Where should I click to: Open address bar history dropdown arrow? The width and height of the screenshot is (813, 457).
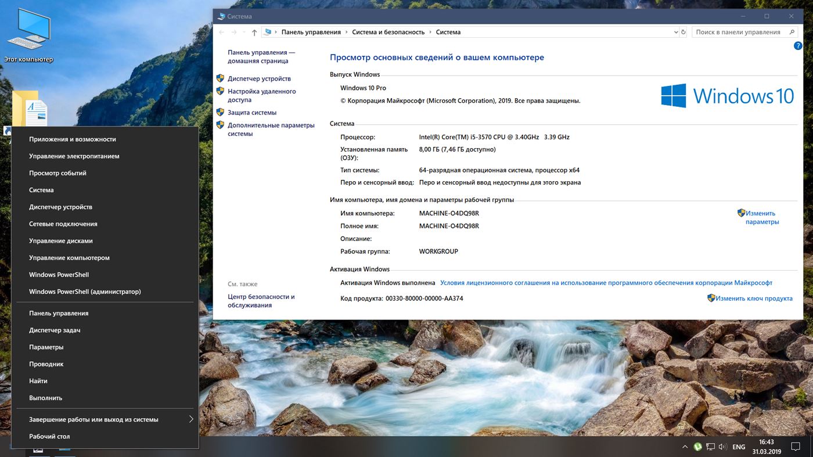click(x=675, y=33)
